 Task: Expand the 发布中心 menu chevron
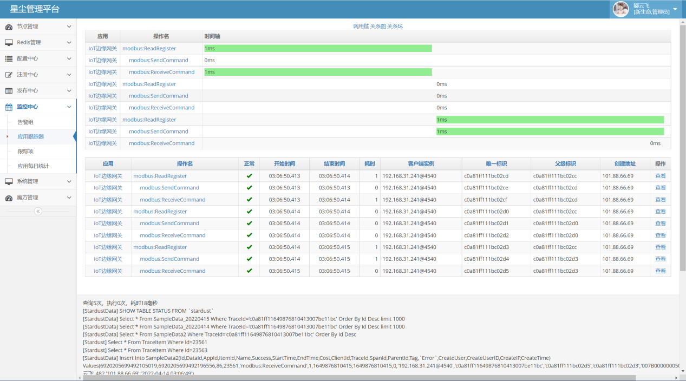(x=69, y=91)
